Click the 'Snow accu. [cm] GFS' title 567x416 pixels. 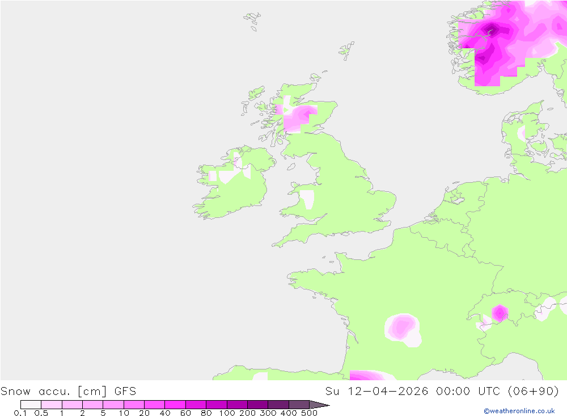pos(69,392)
